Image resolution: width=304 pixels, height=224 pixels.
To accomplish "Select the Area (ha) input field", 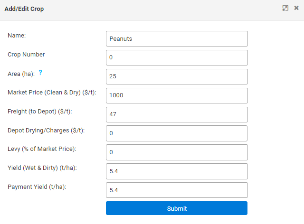I will coord(177,76).
